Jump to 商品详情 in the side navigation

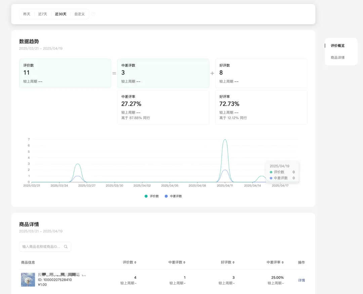[x=337, y=57]
